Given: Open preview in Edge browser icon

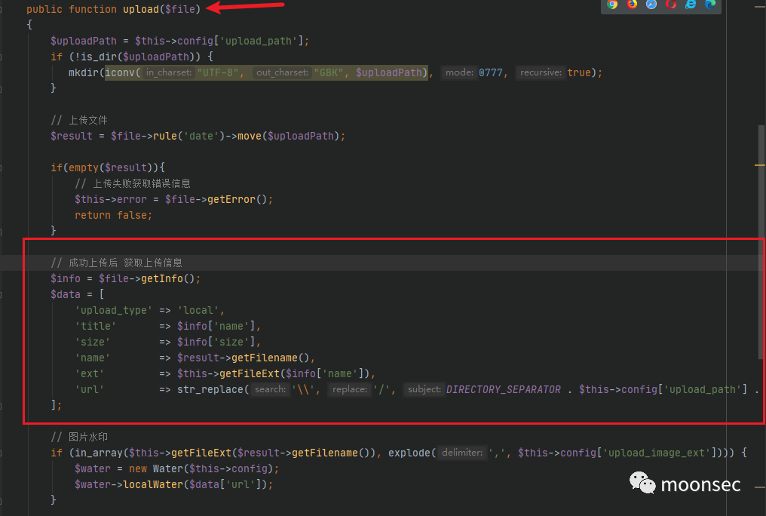Looking at the screenshot, I should [x=709, y=5].
